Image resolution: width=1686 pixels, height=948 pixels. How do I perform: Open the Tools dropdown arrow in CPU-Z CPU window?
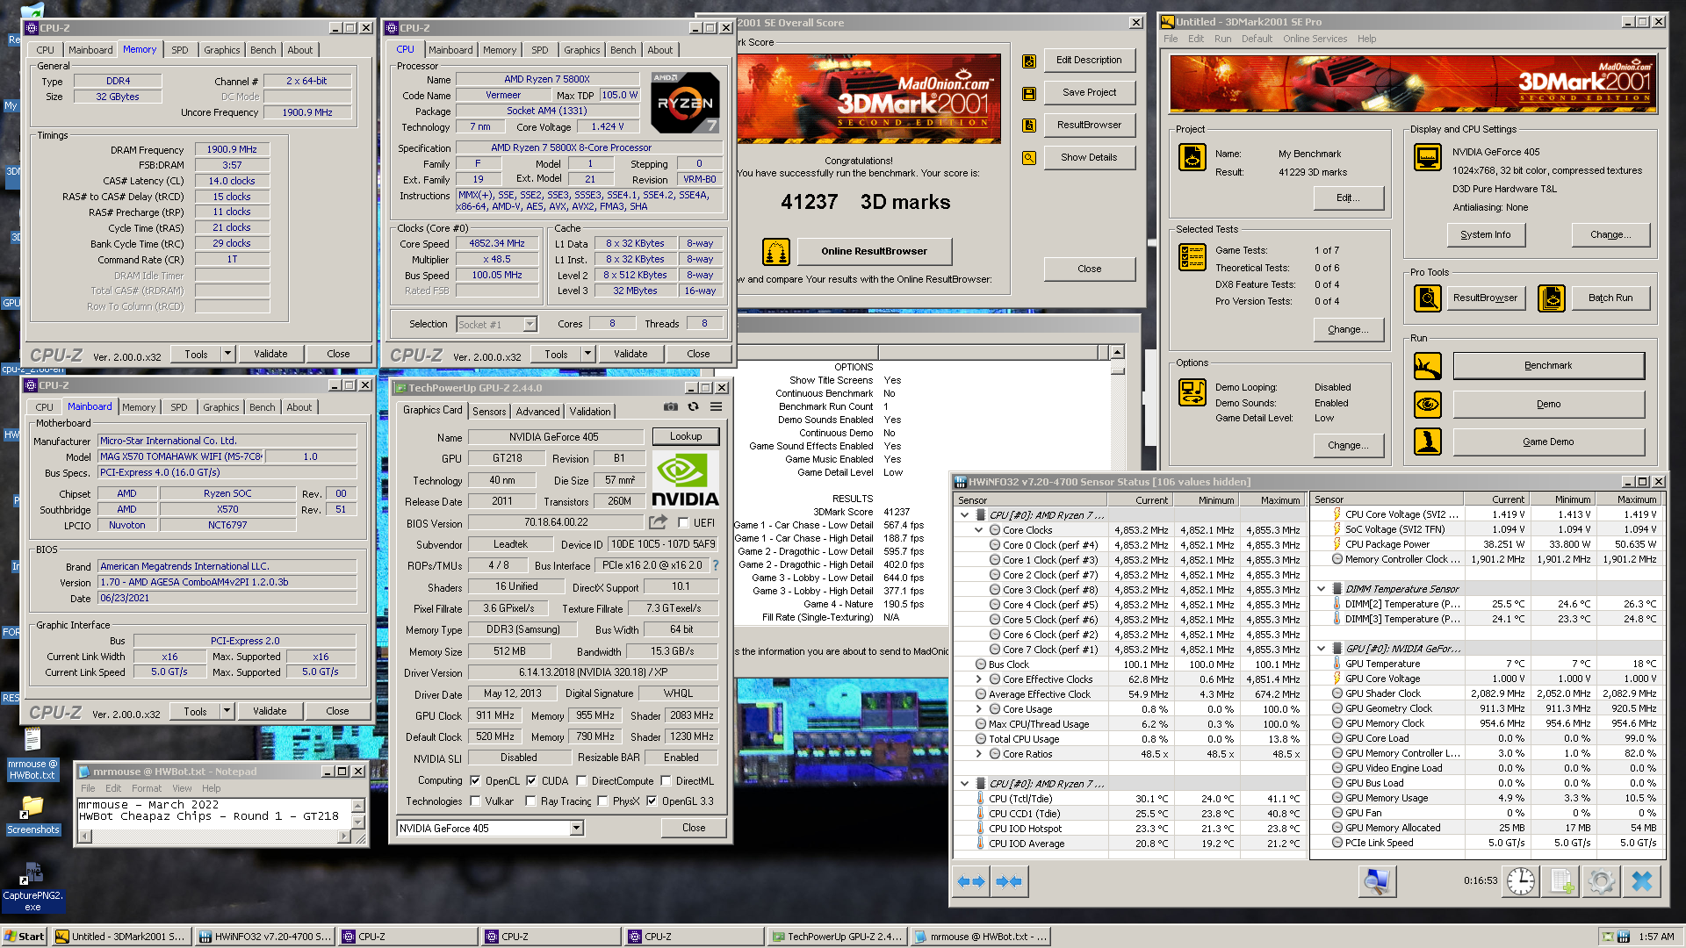click(x=587, y=354)
